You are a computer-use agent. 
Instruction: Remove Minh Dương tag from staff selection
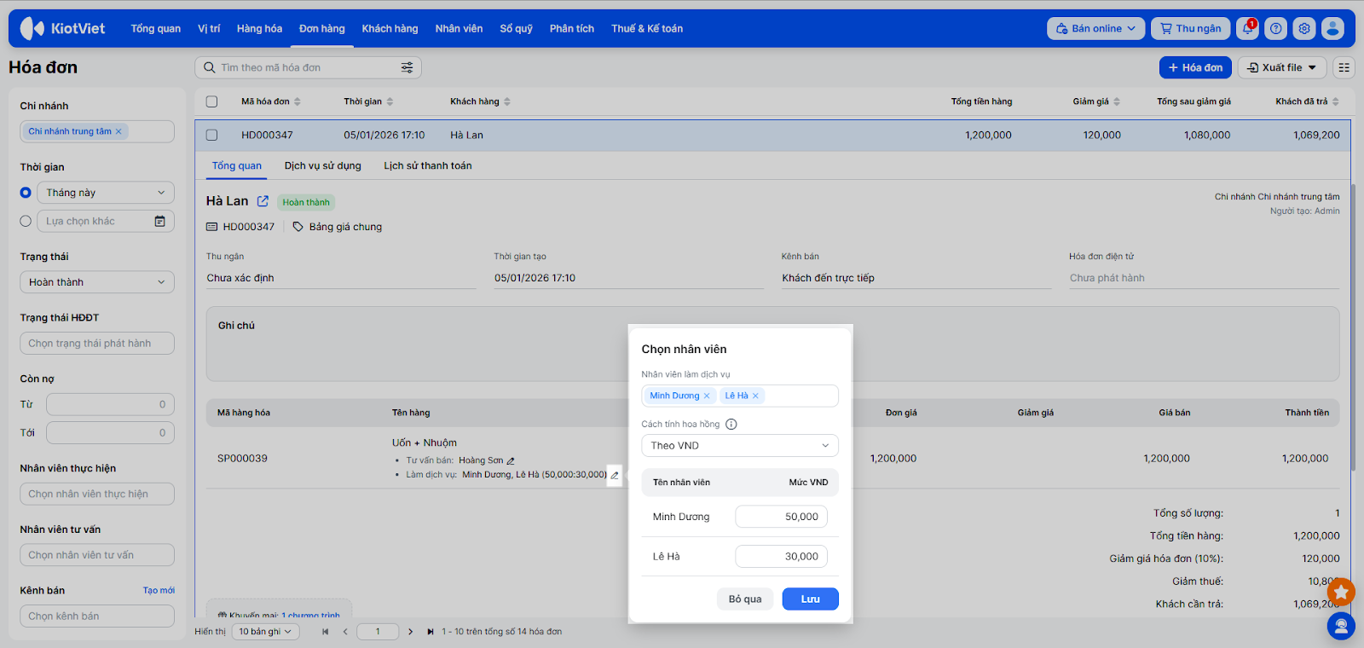(707, 396)
